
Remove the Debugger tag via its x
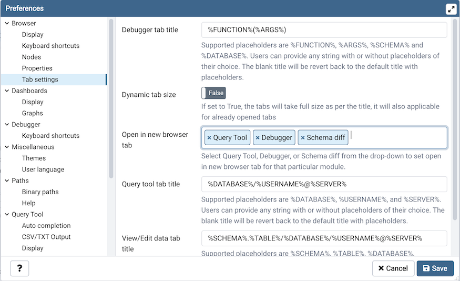point(258,138)
